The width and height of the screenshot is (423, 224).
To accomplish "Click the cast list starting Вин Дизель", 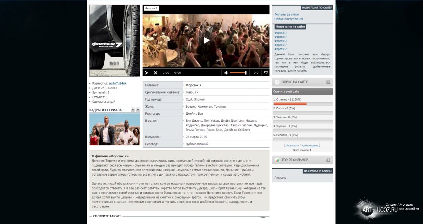I will [x=227, y=125].
